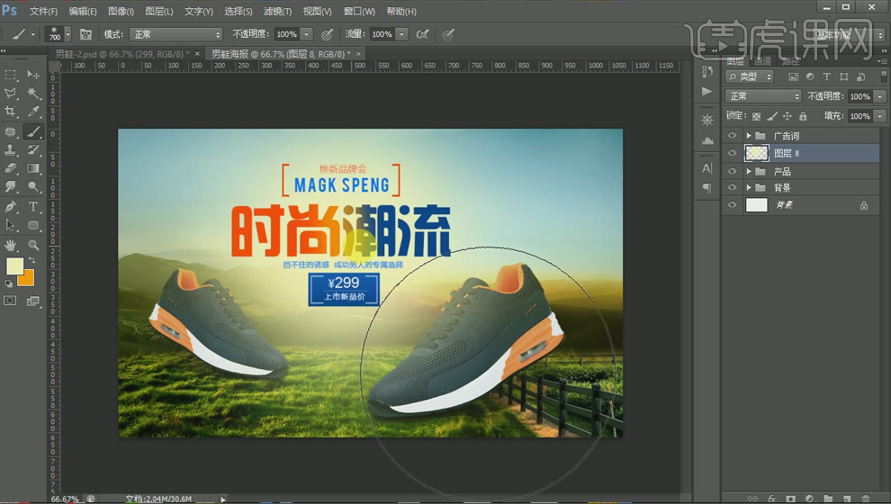Expand the 产品 group
The width and height of the screenshot is (891, 504).
tap(749, 171)
